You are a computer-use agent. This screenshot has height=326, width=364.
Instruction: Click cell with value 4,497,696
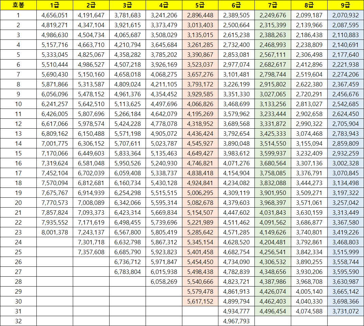(x=164, y=104)
